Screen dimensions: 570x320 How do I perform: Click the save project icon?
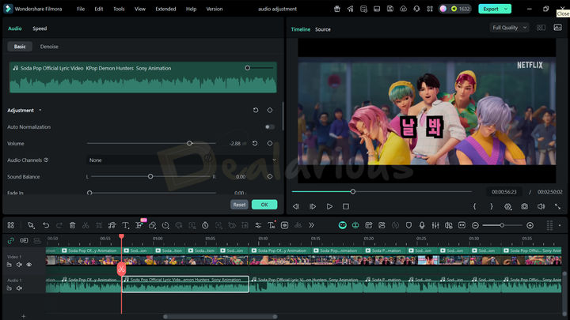click(390, 9)
